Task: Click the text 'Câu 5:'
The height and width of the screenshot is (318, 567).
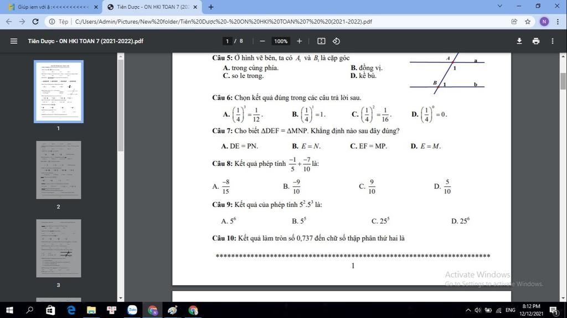Action: coord(223,58)
